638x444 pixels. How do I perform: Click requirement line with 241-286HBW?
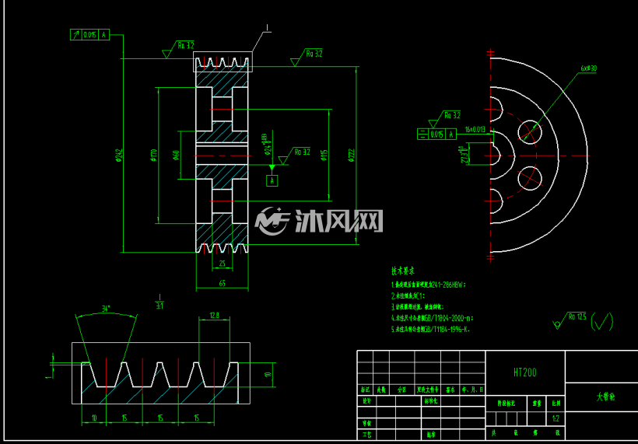[429, 285]
